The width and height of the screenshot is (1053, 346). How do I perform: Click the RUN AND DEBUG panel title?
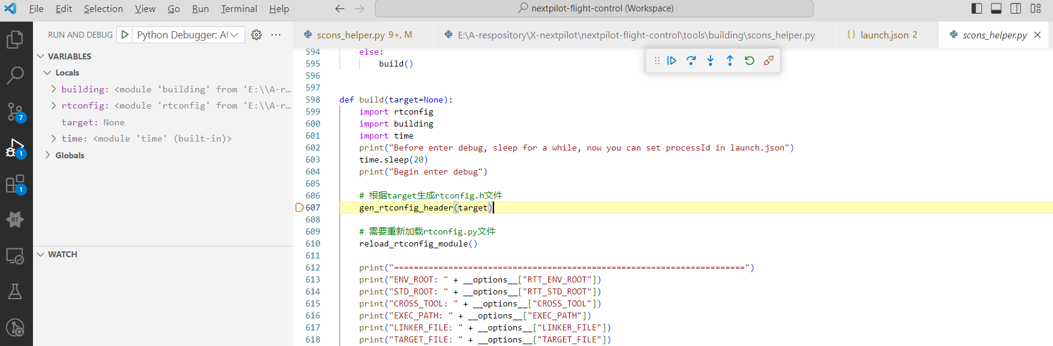80,35
